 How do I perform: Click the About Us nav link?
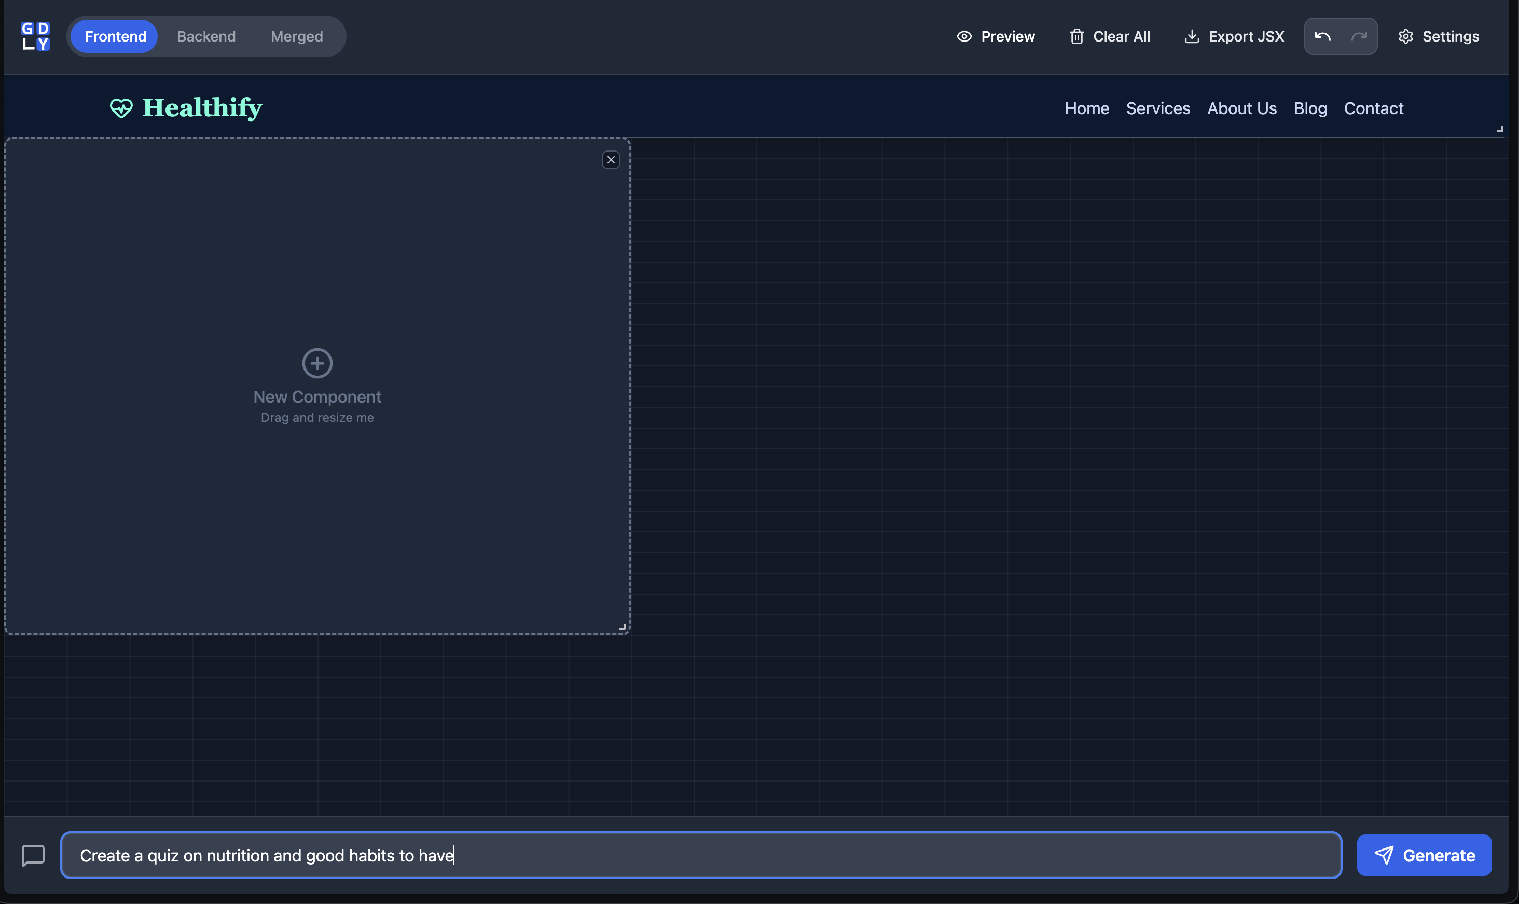coord(1242,108)
